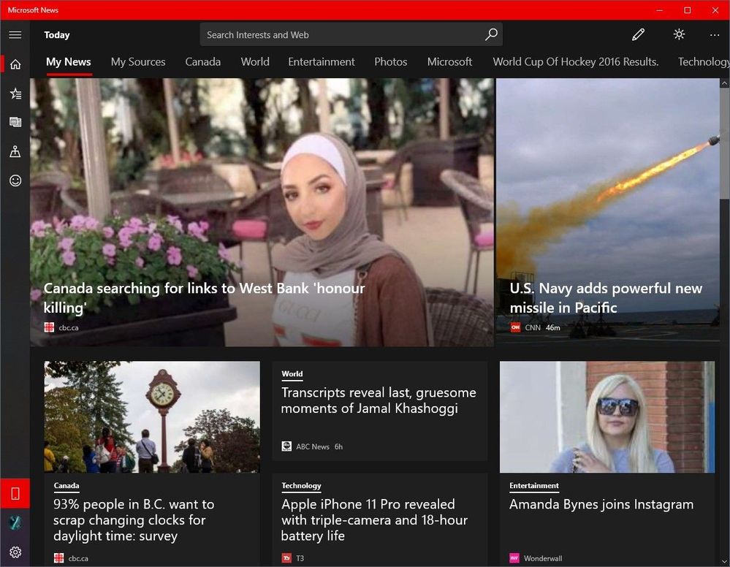Open the Interests star list icon
This screenshot has height=567, width=730.
(15, 94)
